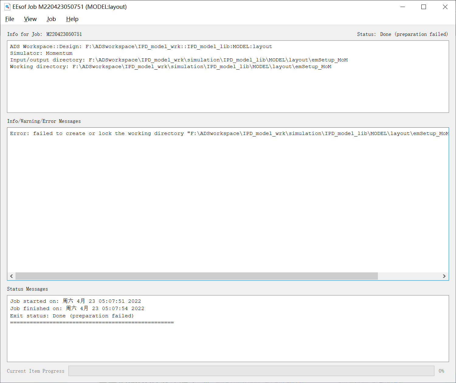
Task: Open the File menu
Action: tap(10, 19)
